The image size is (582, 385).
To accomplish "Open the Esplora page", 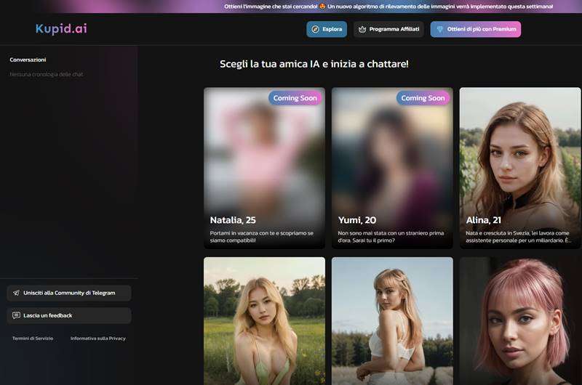I will tap(327, 29).
